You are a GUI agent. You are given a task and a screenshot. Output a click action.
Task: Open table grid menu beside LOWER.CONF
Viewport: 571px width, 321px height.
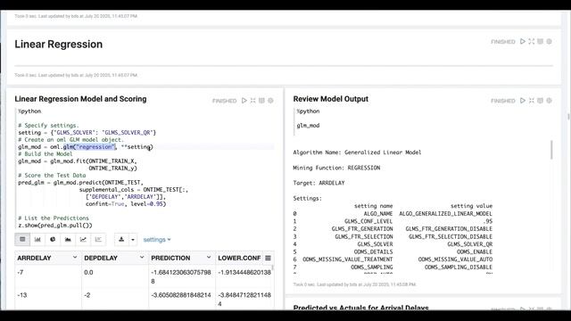[268, 258]
